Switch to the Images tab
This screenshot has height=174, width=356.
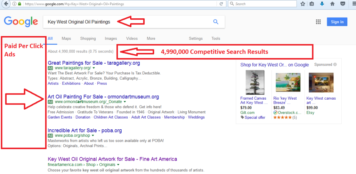pos(111,38)
